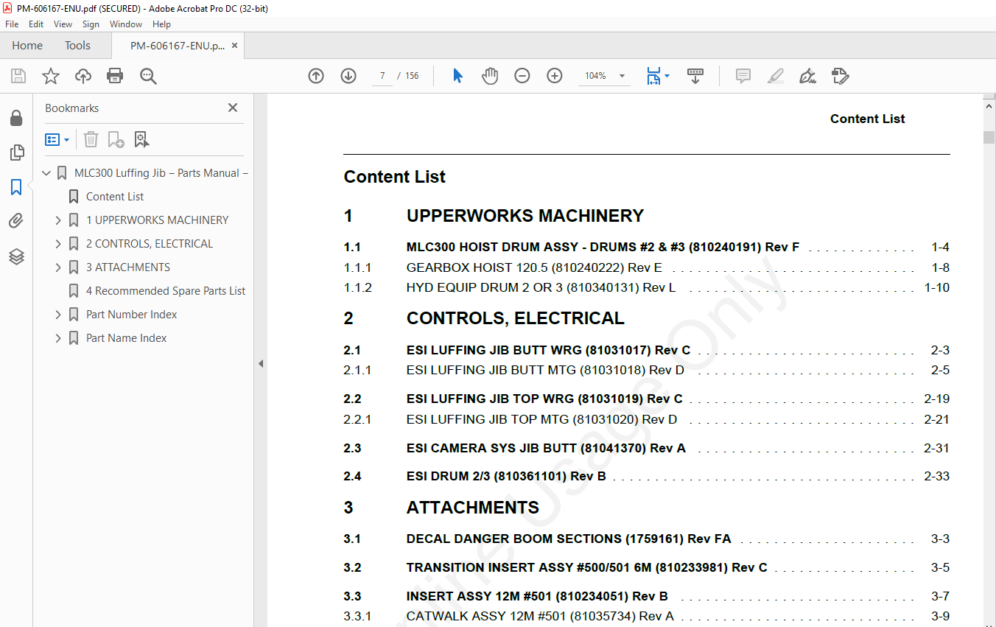996x627 pixels.
Task: Expand the 1 UPPERWORKS MACHINERY bookmark
Action: [58, 220]
